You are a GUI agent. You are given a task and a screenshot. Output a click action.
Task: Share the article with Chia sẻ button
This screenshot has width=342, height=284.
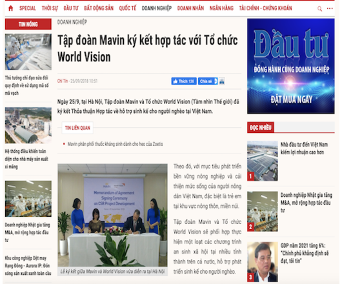click(208, 81)
